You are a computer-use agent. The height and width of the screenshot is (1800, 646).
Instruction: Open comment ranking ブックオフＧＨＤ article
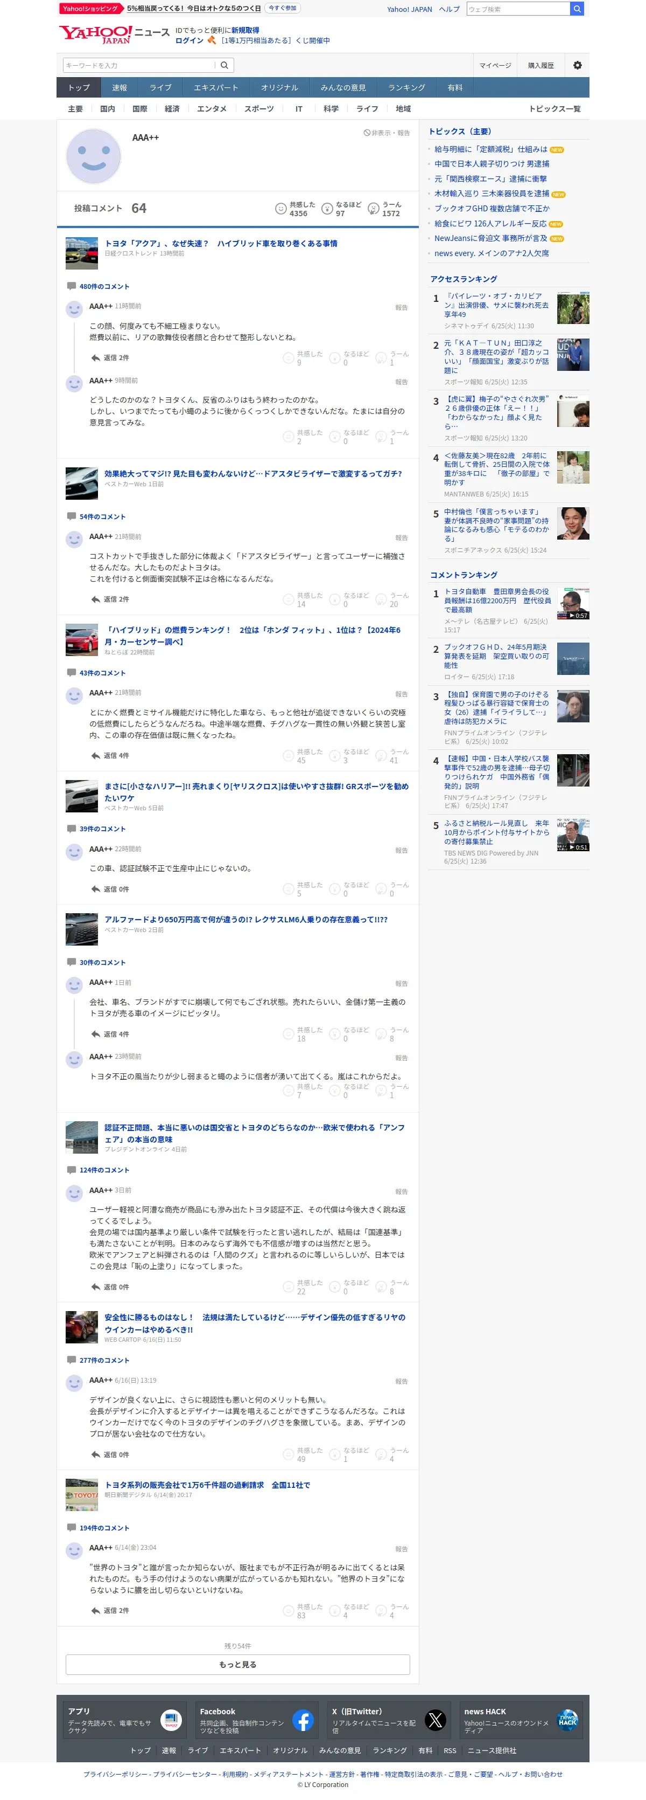[496, 656]
